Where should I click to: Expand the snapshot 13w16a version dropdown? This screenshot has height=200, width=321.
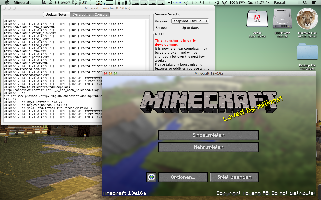tap(190, 21)
